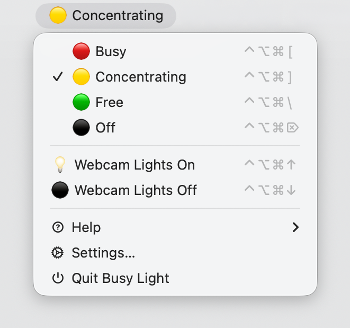Click the checkmark next to Concentrating
Image resolution: width=350 pixels, height=328 pixels.
58,77
